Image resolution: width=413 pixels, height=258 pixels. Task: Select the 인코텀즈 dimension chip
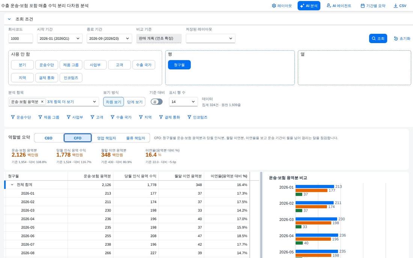coord(71,78)
